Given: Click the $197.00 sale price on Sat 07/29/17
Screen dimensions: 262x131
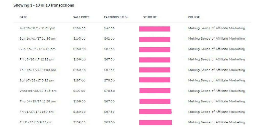Looking at the screenshot, I should point(79,80).
